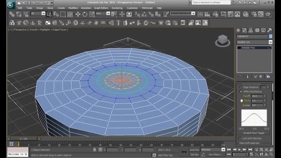
Task: Switch to the Motion panel tab
Action: [257, 30]
